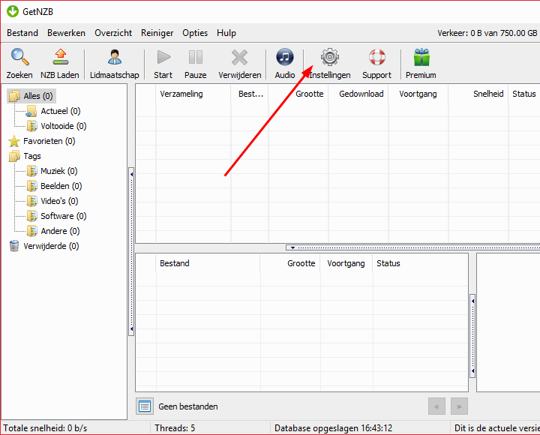Sort by Gedownload column header
This screenshot has width=540, height=435.
pos(358,94)
